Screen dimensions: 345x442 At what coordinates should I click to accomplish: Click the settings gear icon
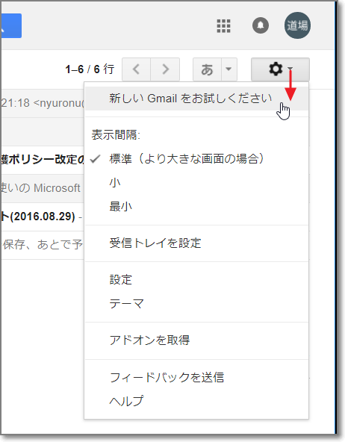coord(276,69)
